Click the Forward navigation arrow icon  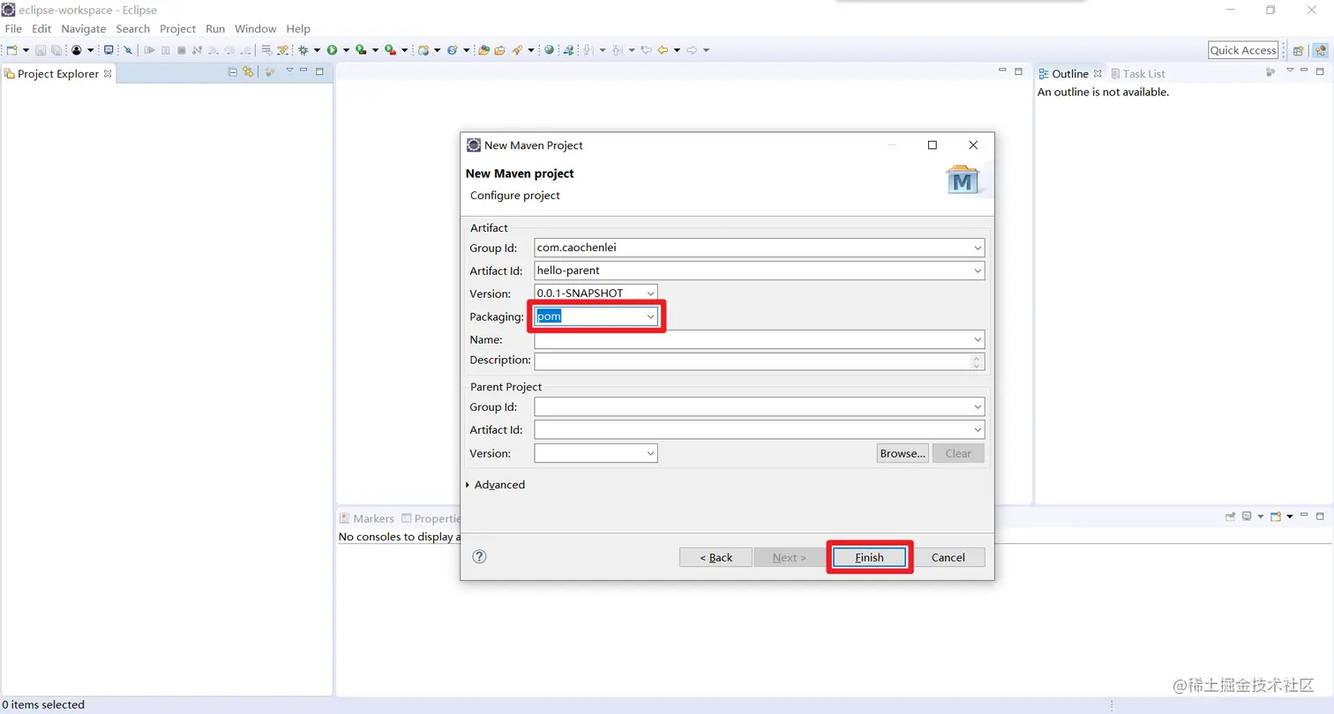[692, 50]
